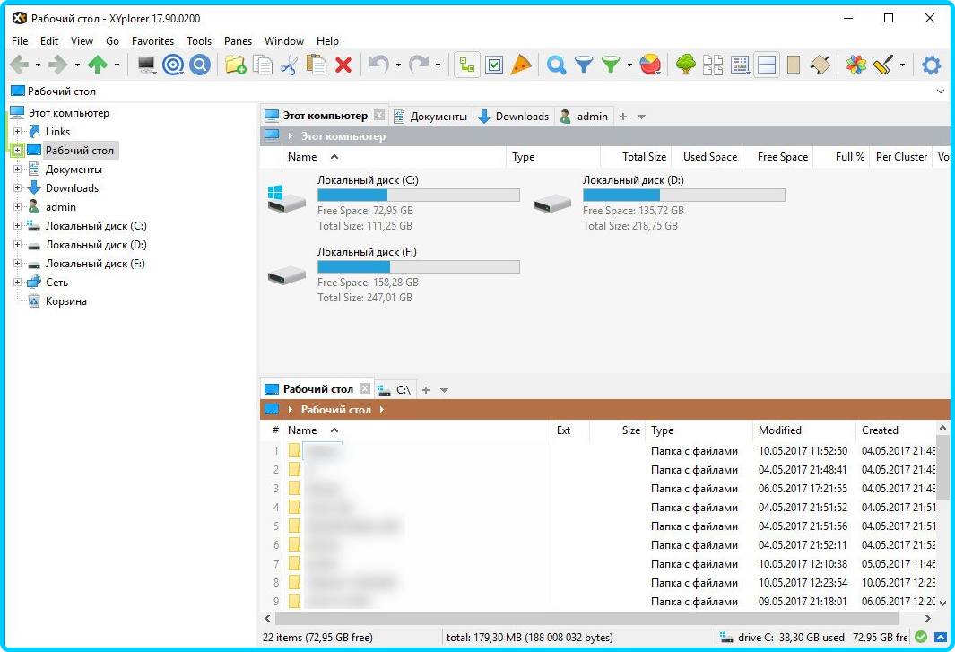Viewport: 955px width, 652px height.
Task: Open Find Files with the magnifier icon
Action: pos(556,65)
